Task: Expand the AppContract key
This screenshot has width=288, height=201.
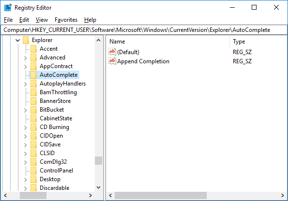Action: pos(25,67)
